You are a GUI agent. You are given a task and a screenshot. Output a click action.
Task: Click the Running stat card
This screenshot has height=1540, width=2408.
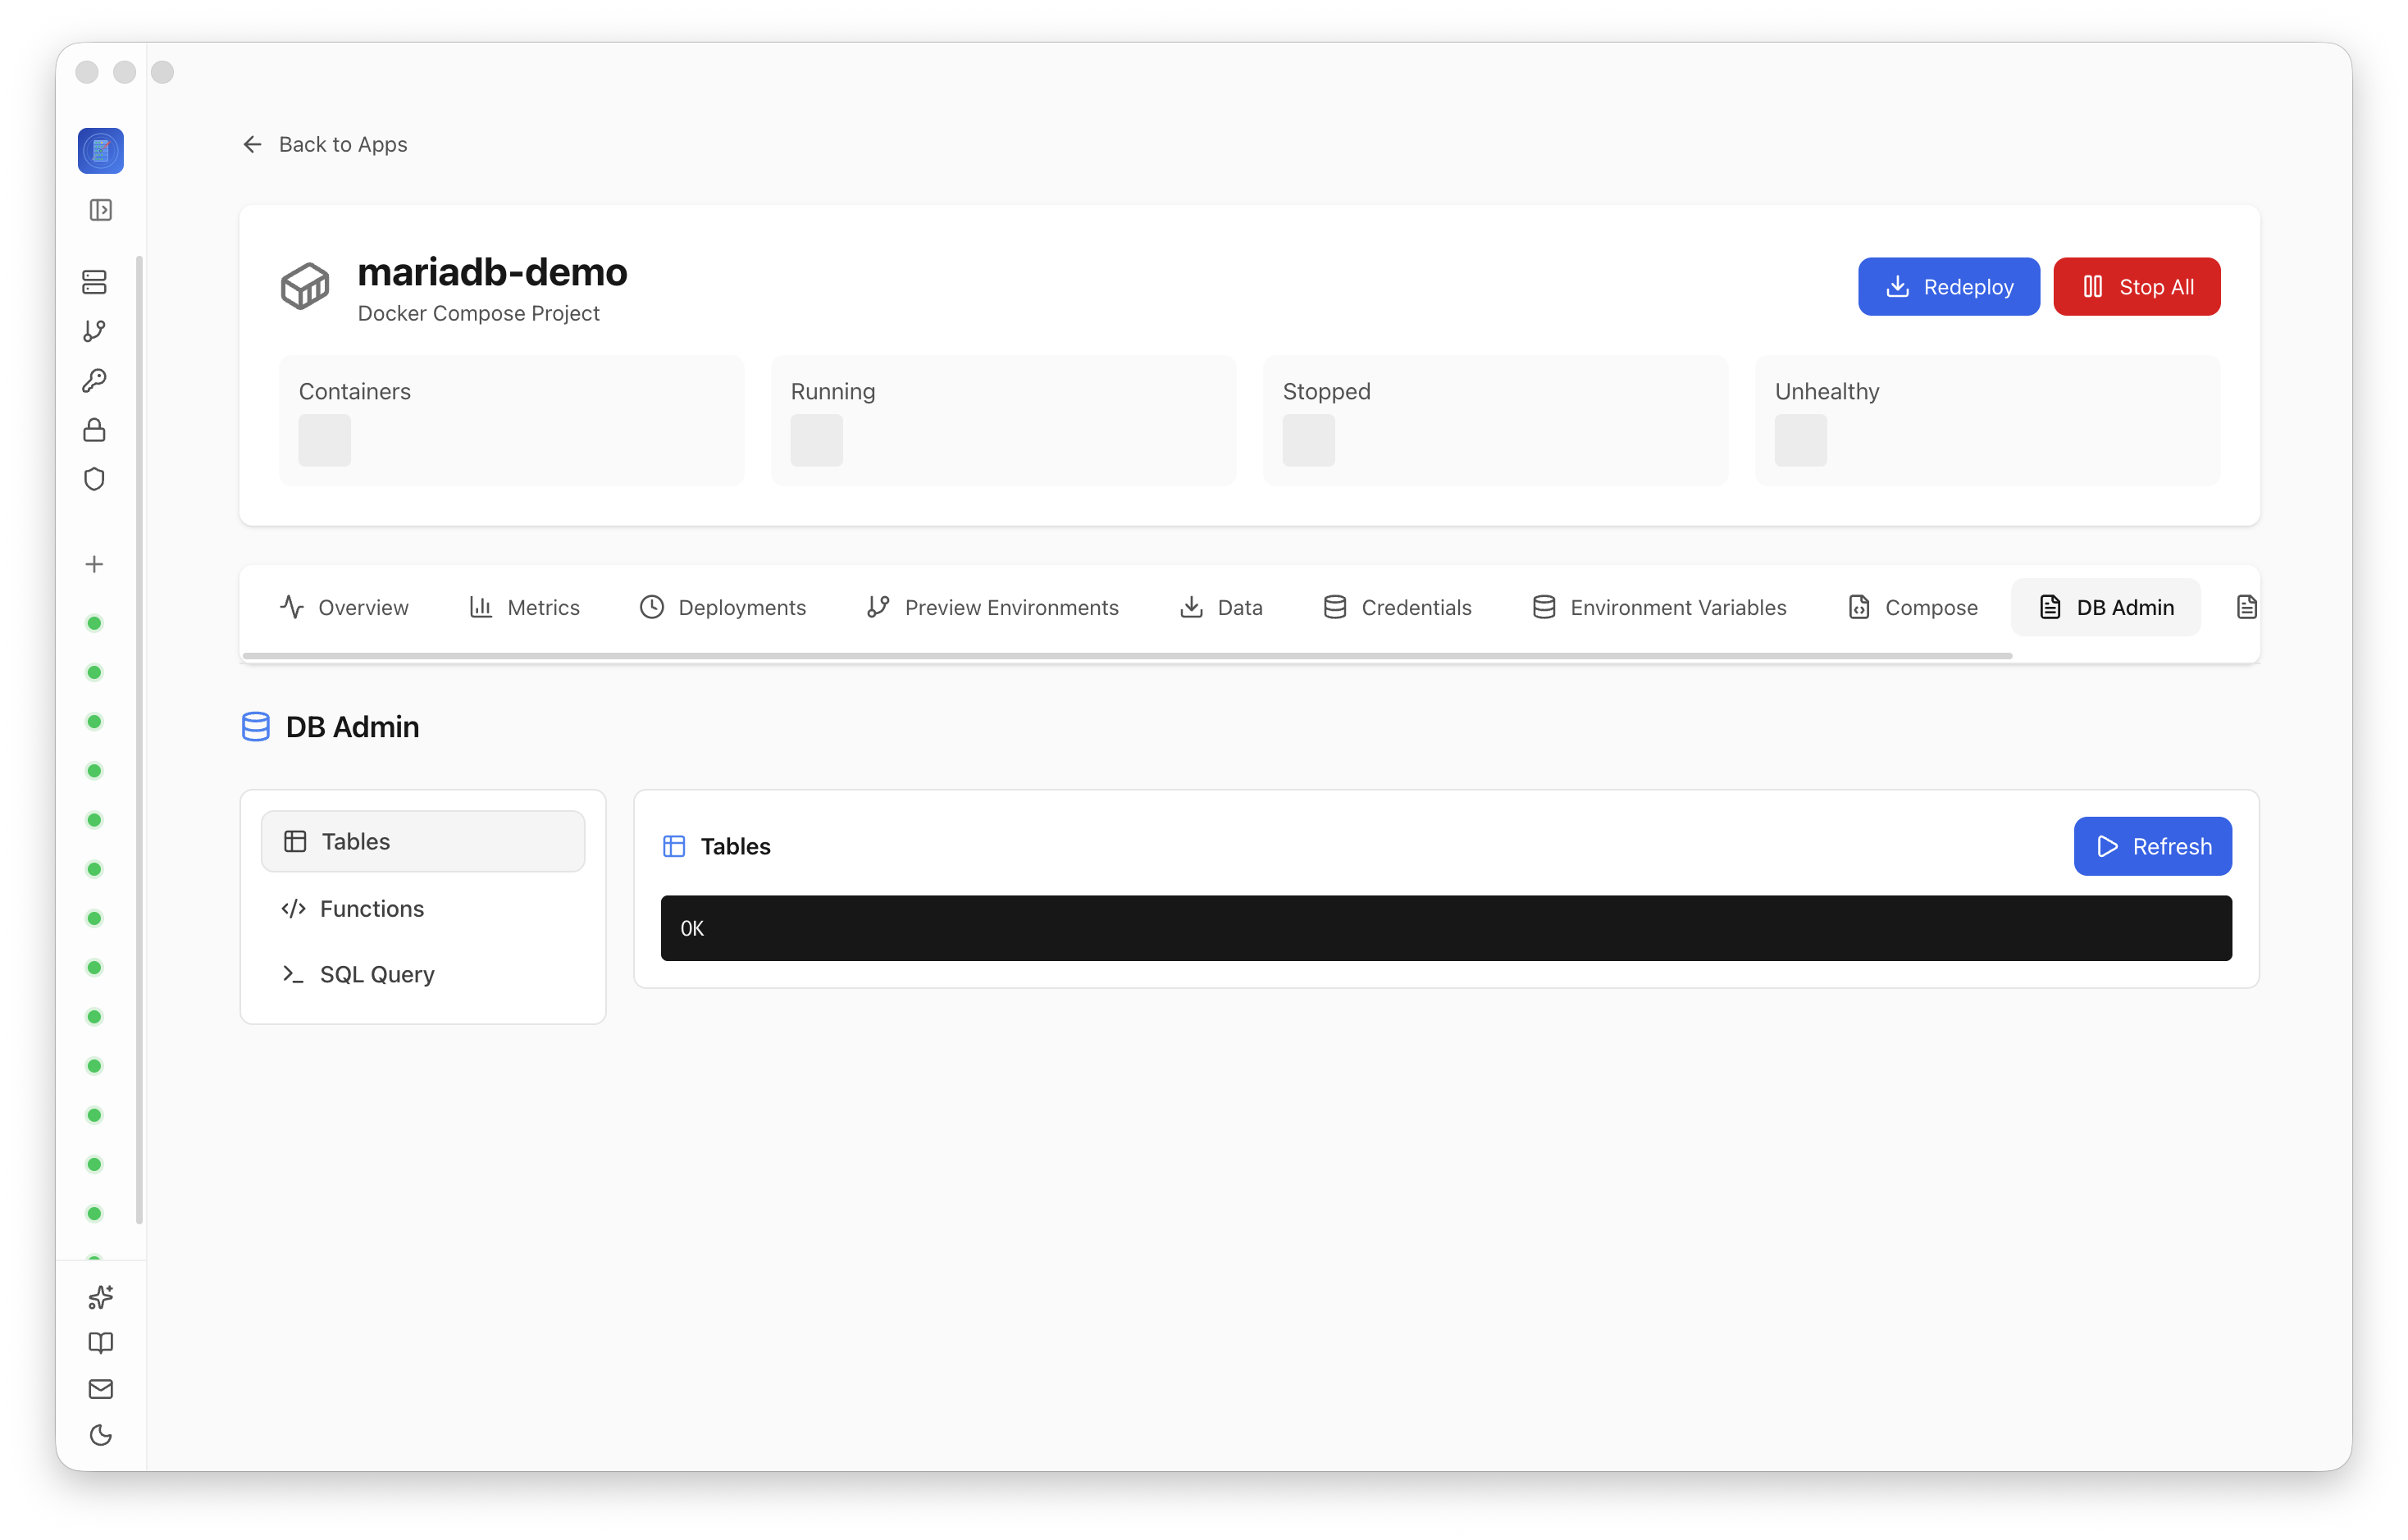click(1003, 420)
